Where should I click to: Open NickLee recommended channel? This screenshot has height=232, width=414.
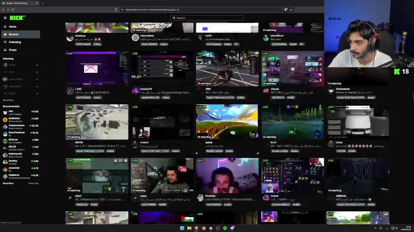point(20,141)
